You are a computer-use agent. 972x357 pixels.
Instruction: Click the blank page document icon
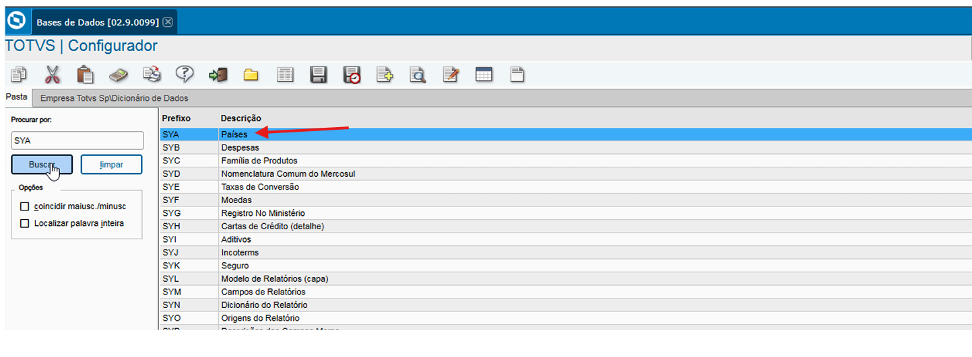click(517, 75)
